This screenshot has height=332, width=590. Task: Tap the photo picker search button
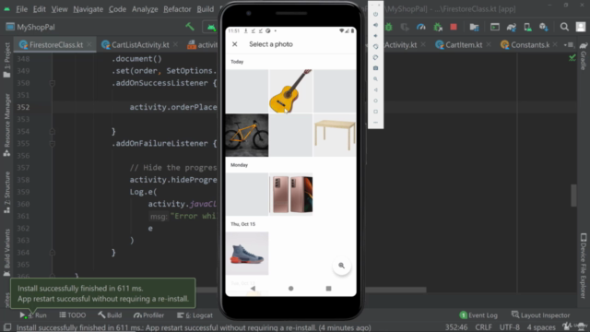click(x=342, y=266)
